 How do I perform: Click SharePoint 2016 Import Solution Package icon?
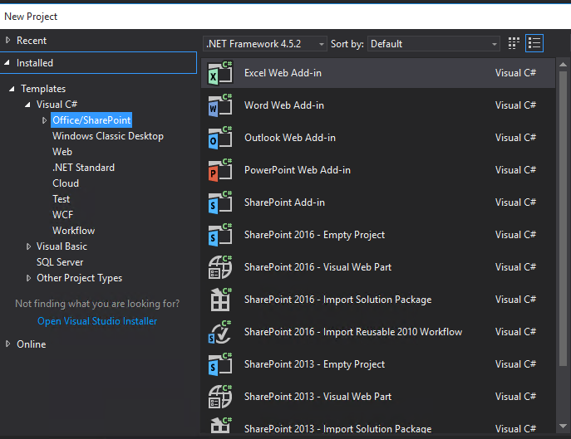tap(219, 300)
